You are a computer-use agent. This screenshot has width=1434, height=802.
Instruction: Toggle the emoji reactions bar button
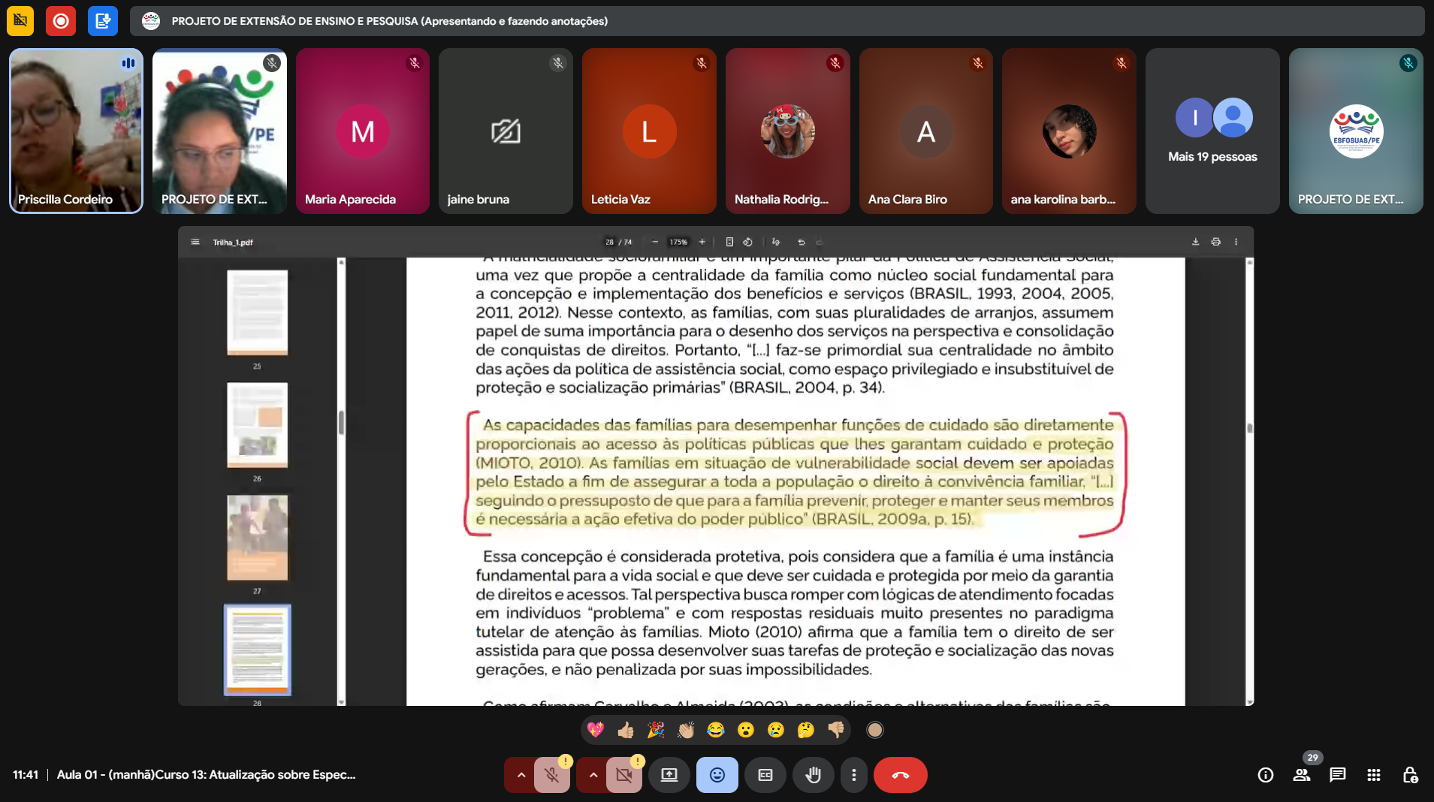point(717,775)
